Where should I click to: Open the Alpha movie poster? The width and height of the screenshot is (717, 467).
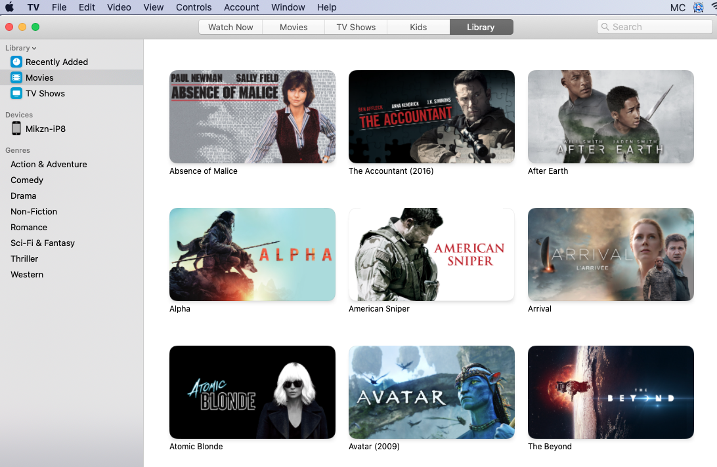[x=252, y=254]
